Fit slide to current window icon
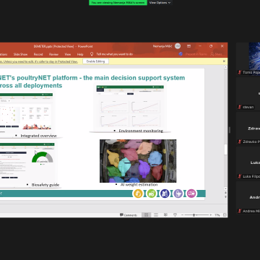The height and width of the screenshot is (260, 260). click(x=225, y=215)
